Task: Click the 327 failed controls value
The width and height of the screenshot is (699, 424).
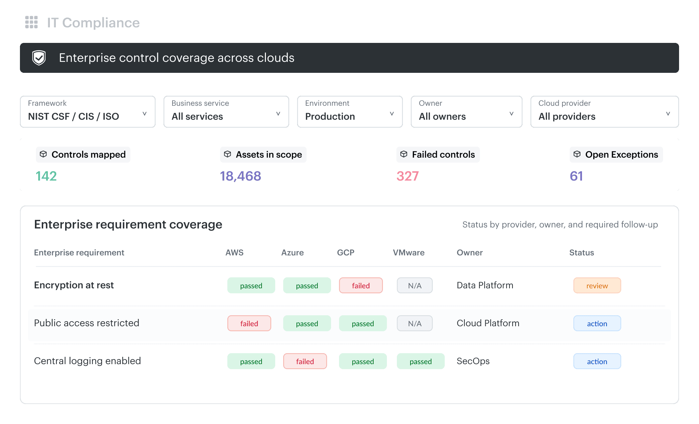Action: [x=408, y=176]
